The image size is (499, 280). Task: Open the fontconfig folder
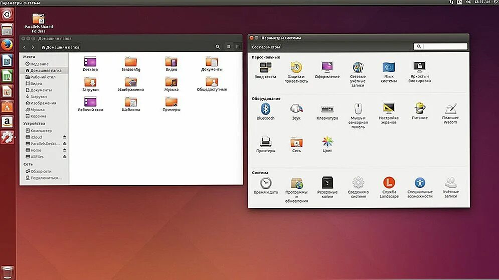tap(131, 64)
